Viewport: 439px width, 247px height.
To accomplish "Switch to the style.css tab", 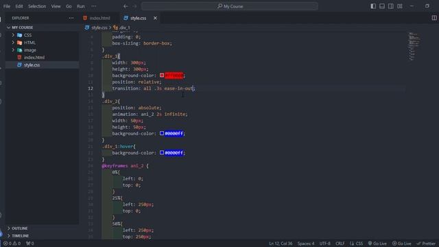I will 138,18.
